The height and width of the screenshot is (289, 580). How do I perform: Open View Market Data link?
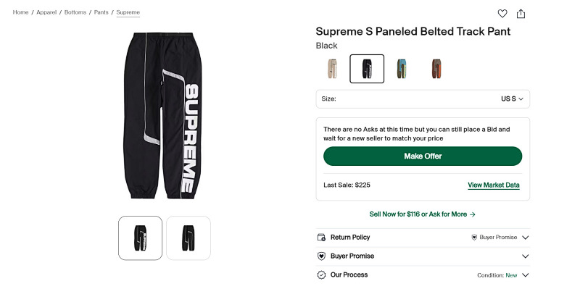(x=494, y=185)
